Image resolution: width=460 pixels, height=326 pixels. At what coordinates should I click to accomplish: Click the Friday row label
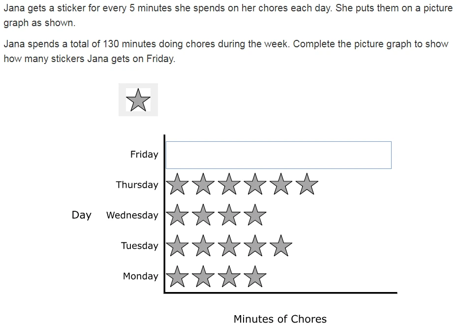click(144, 155)
